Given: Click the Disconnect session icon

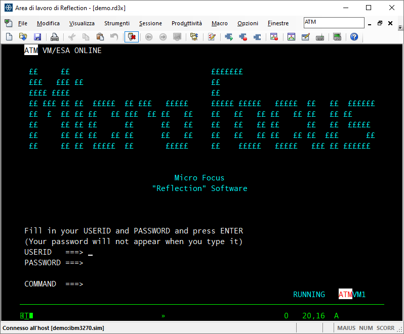Looking at the screenshot, I should [x=131, y=37].
